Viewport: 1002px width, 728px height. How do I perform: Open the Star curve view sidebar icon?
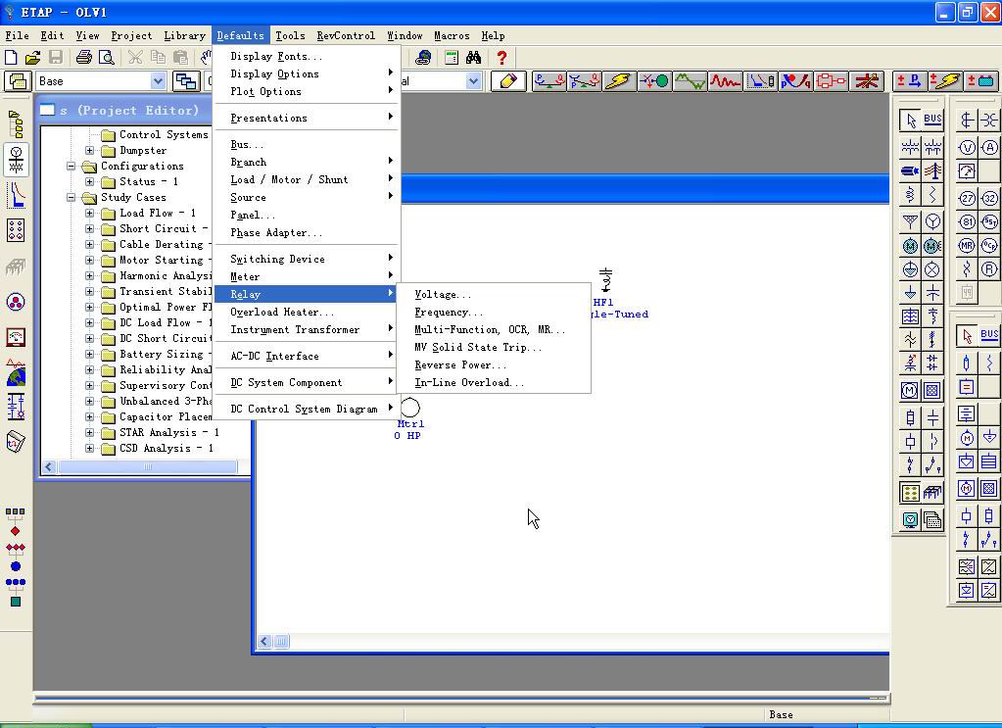(16, 194)
